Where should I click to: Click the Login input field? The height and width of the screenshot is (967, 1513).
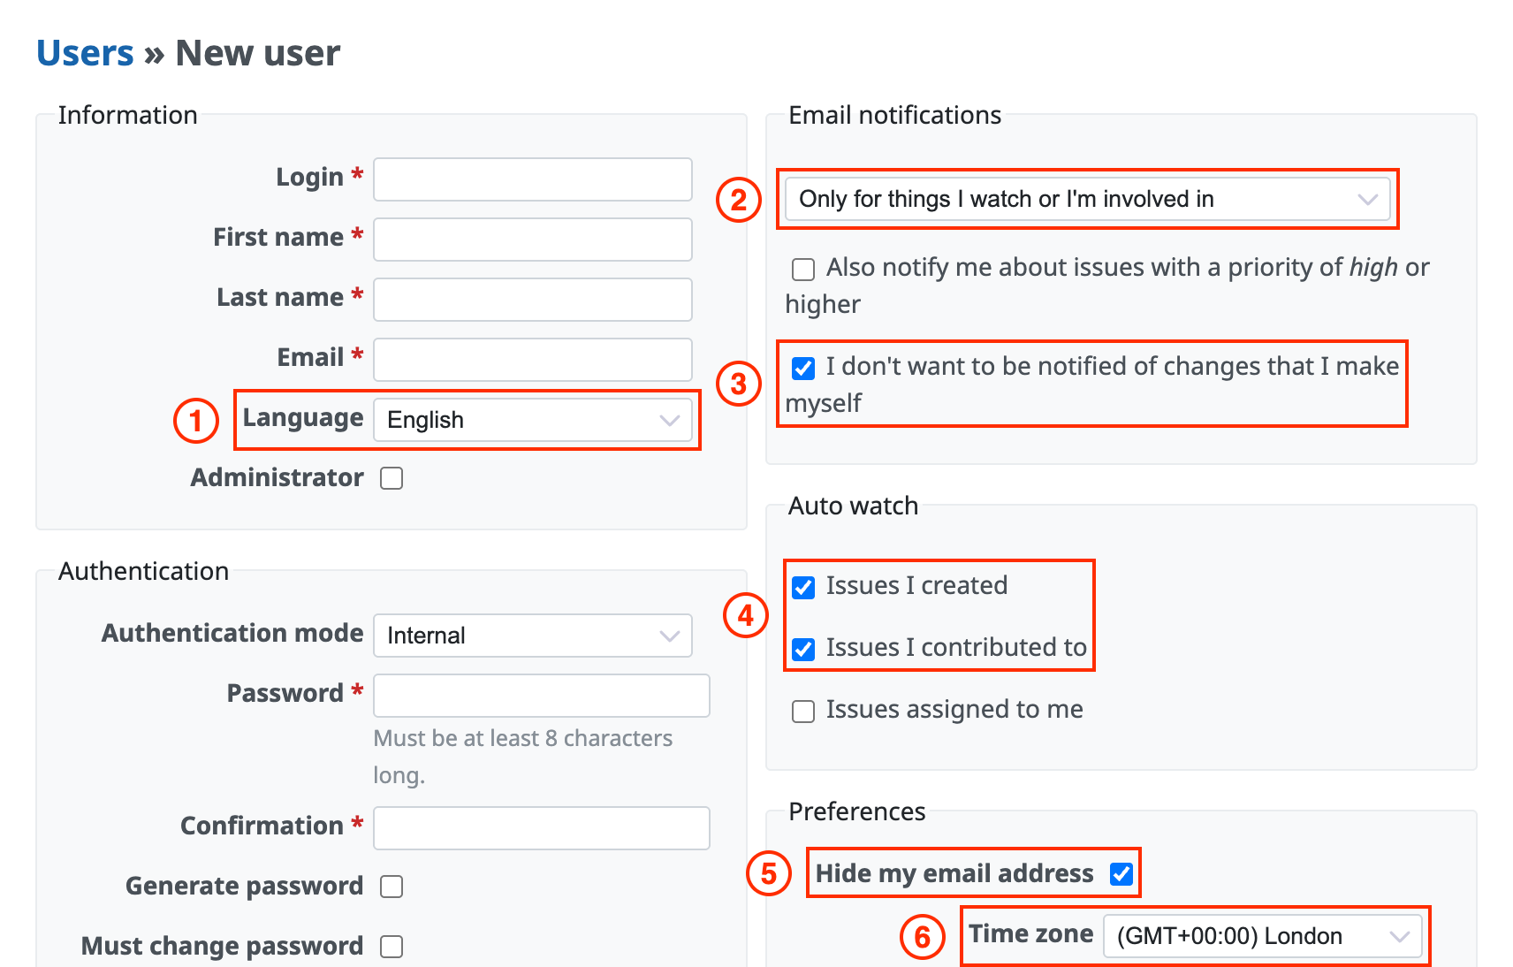coord(533,179)
